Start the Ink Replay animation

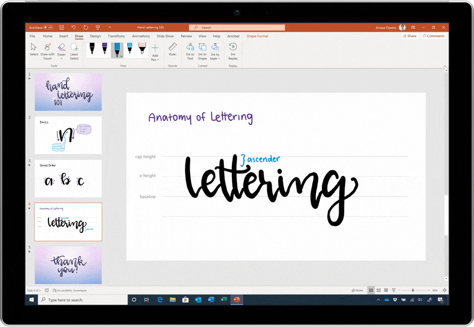point(233,51)
